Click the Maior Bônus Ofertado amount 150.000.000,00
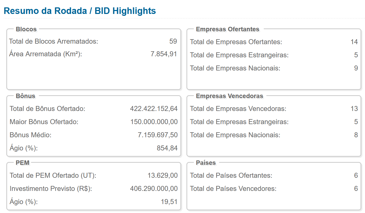The image size is (365, 213). (154, 122)
